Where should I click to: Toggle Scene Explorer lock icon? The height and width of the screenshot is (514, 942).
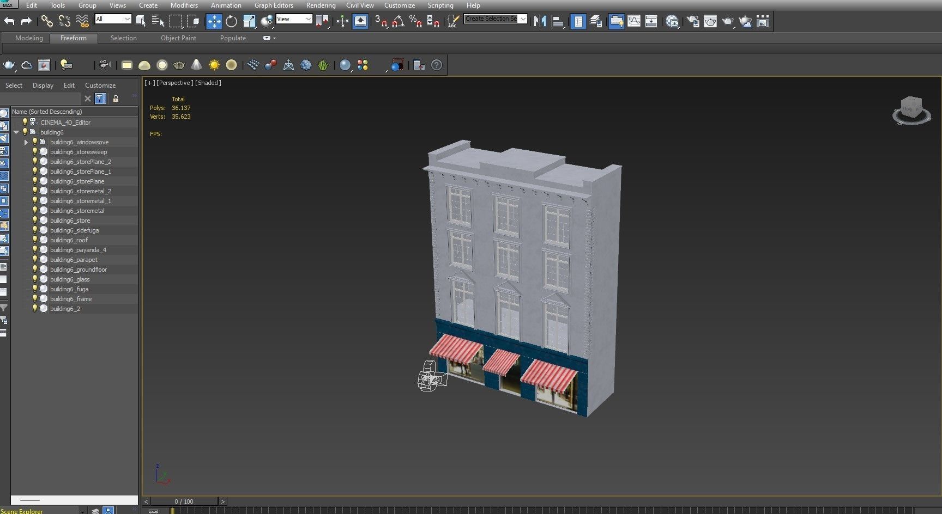[116, 99]
